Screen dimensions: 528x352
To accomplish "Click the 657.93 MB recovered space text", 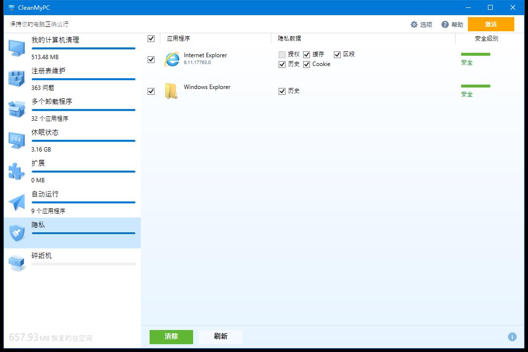I will (x=50, y=337).
